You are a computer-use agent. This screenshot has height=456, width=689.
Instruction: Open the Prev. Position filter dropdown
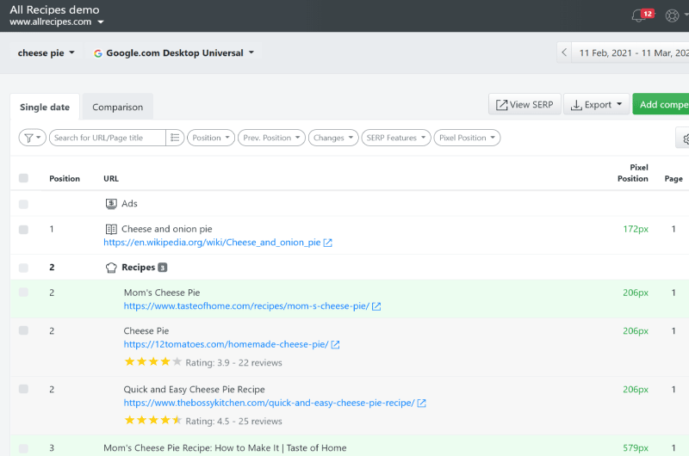tap(271, 138)
